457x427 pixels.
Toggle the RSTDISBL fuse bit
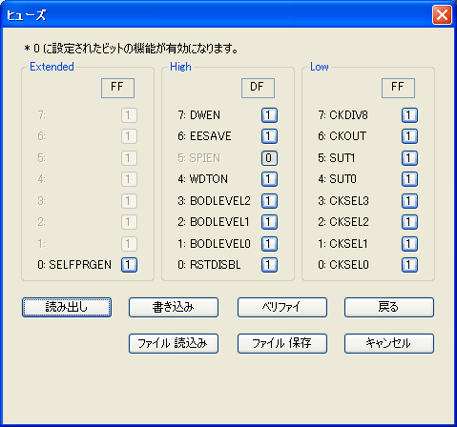[x=269, y=265]
